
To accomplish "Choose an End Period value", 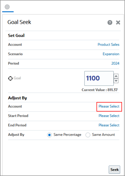I will (x=109, y=125).
